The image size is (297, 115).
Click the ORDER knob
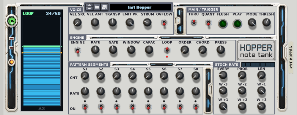coord(185,50)
